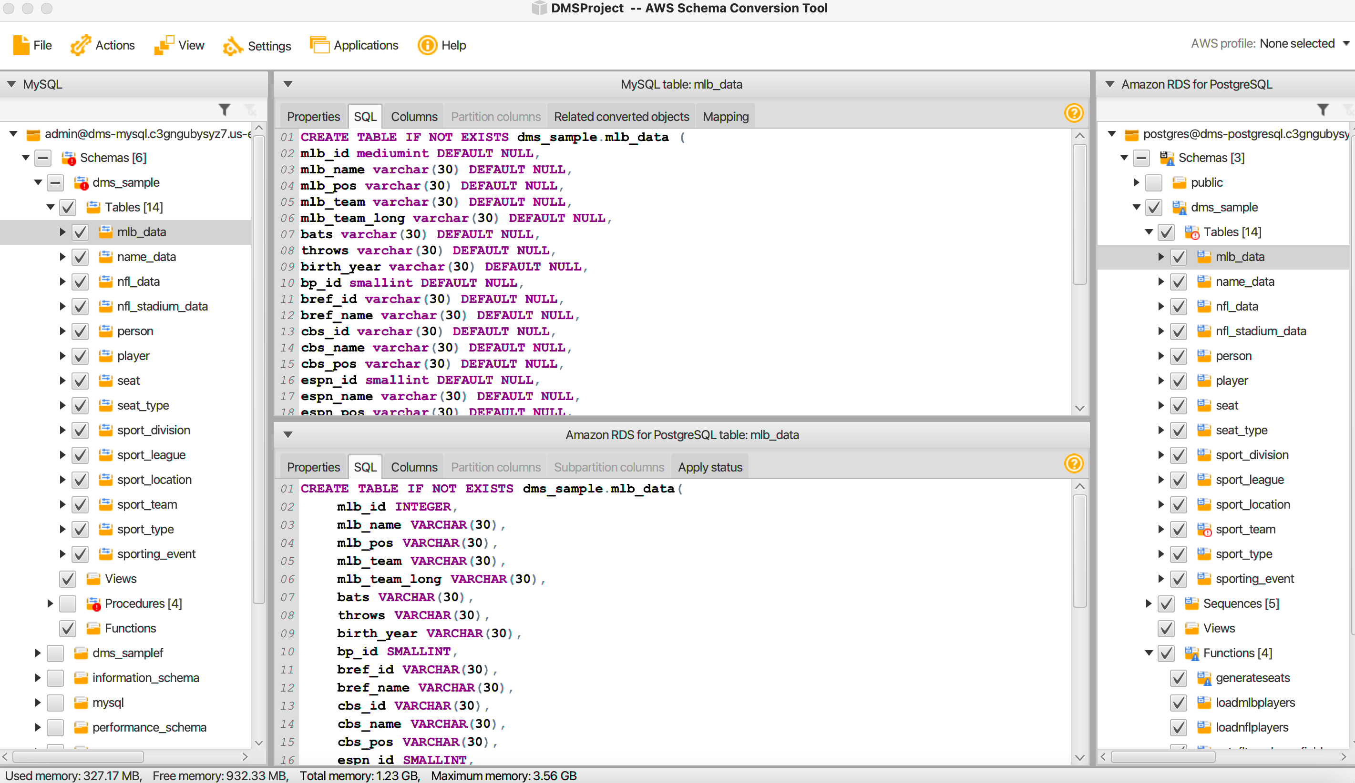Image resolution: width=1355 pixels, height=783 pixels.
Task: Click the source SQL scroll-down arrow
Action: point(1080,409)
